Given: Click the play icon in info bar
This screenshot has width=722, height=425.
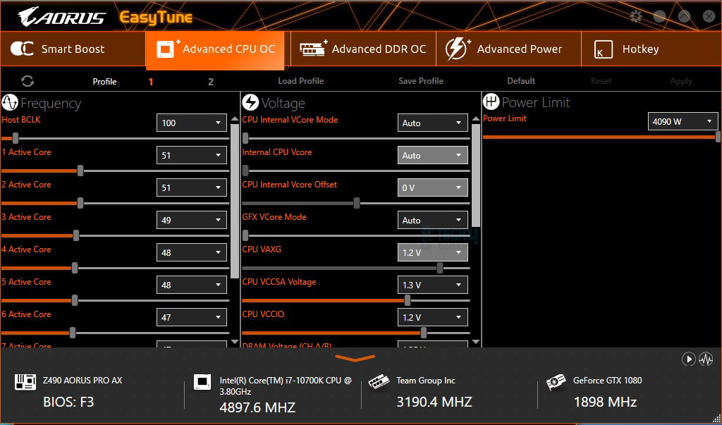Looking at the screenshot, I should coord(688,359).
